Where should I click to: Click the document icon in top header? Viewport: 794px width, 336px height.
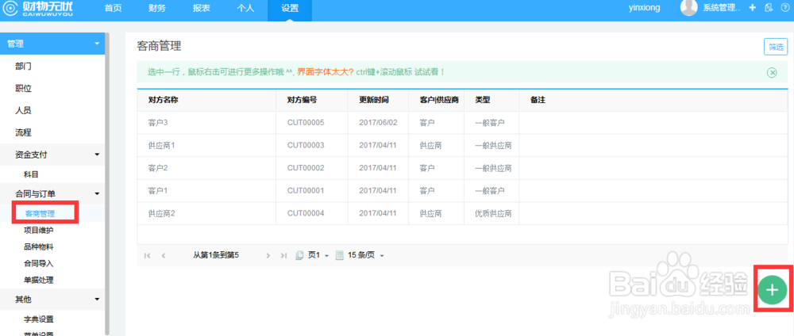(x=769, y=8)
